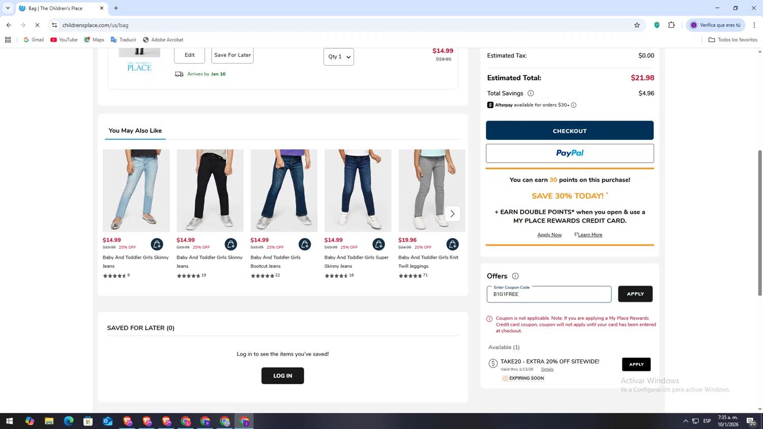The height and width of the screenshot is (429, 763).
Task: Click LOG IN button
Action: pyautogui.click(x=283, y=376)
